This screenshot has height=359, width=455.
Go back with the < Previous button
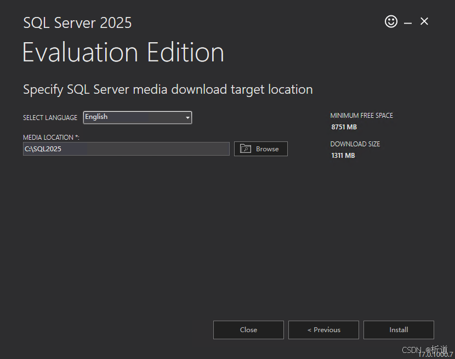coord(323,330)
